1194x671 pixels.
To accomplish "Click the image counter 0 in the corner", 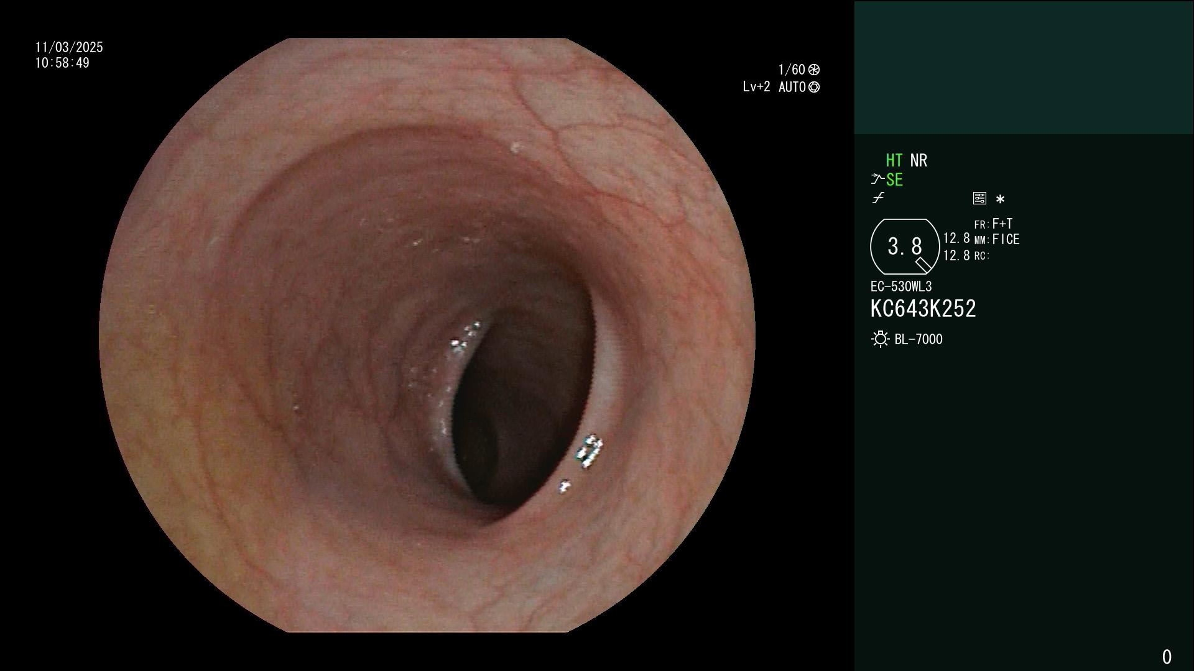I will [1167, 657].
